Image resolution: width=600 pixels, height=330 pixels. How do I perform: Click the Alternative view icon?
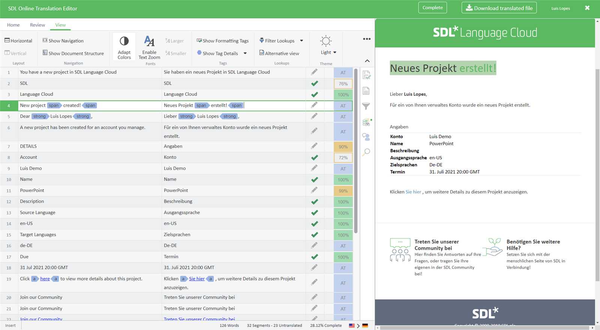coord(261,53)
